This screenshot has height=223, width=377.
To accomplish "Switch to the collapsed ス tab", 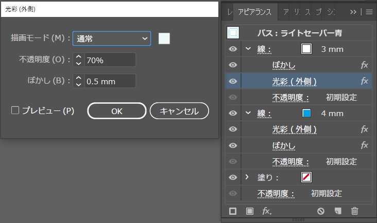I will coord(308,12).
